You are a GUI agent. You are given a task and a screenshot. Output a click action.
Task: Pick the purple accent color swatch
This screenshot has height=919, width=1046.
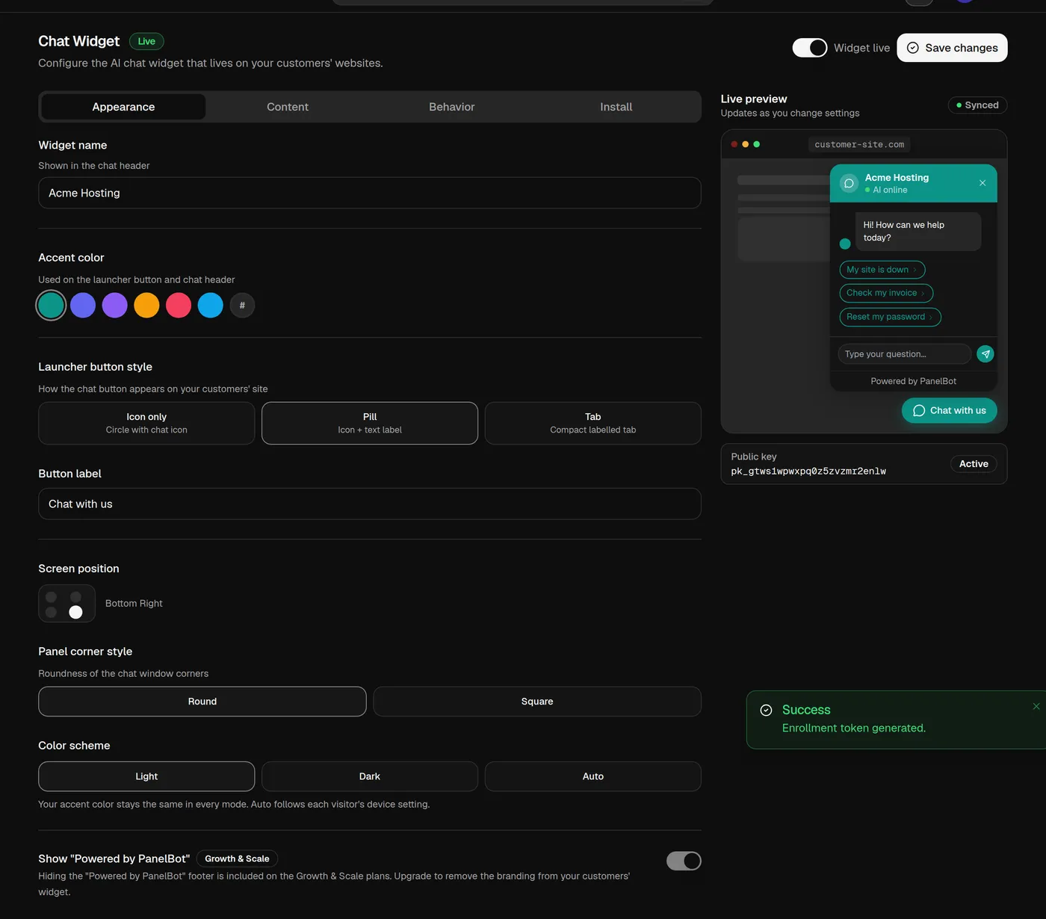point(115,306)
